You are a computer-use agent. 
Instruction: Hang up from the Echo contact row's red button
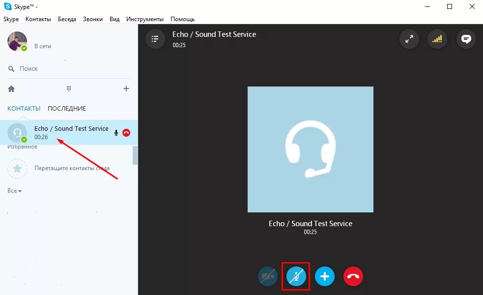[126, 133]
